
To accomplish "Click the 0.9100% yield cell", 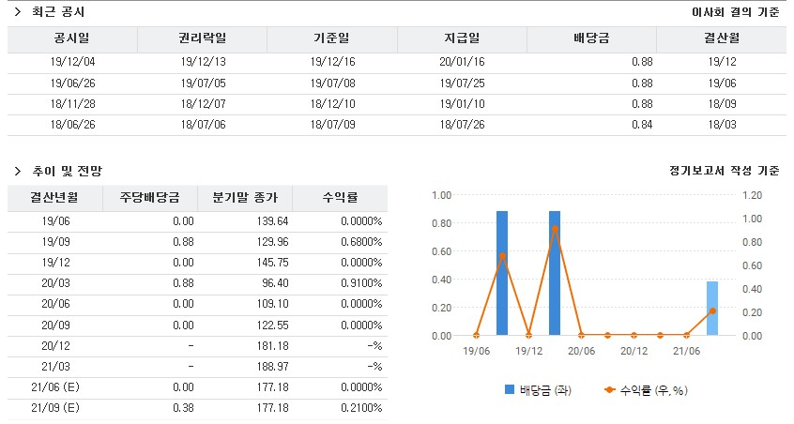I will [361, 284].
